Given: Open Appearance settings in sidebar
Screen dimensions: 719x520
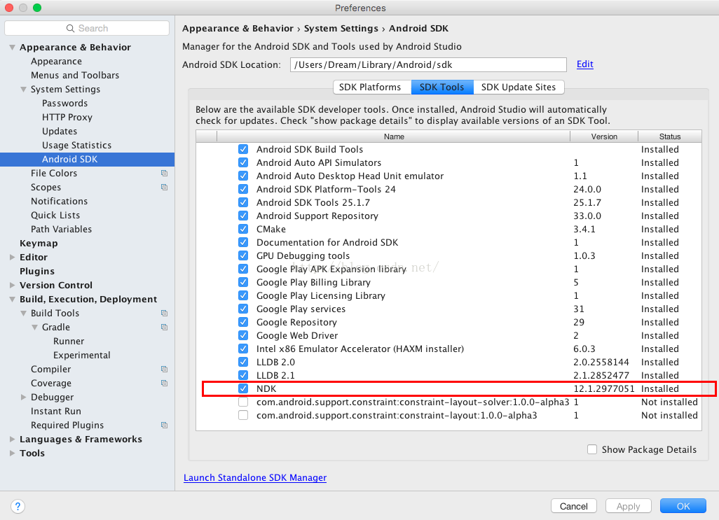Looking at the screenshot, I should pyautogui.click(x=56, y=62).
